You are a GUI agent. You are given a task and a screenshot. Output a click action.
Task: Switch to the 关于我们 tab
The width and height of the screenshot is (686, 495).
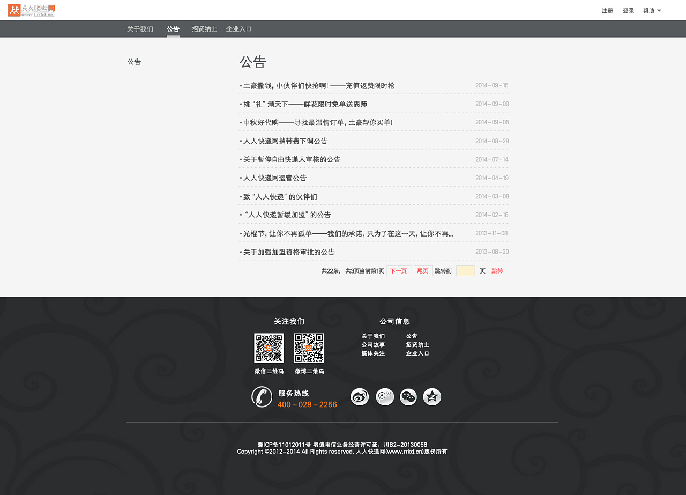(x=140, y=29)
